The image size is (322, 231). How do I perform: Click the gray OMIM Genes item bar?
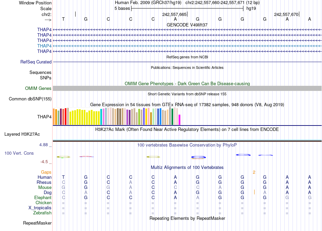pyautogui.click(x=187, y=89)
